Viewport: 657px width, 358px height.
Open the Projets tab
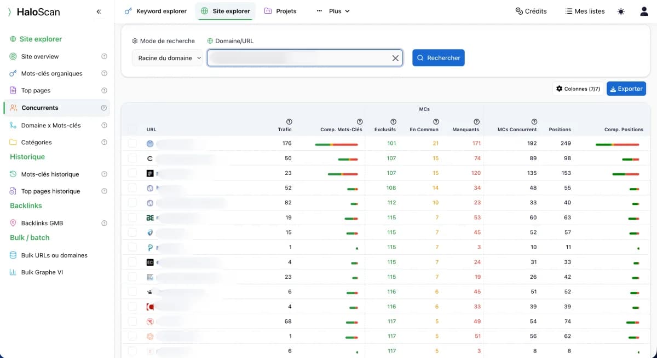[280, 10]
